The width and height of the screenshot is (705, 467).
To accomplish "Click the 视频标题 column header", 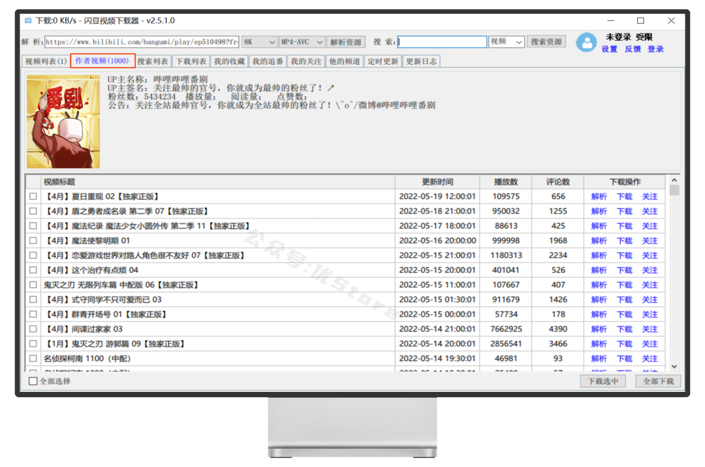I will pyautogui.click(x=217, y=182).
